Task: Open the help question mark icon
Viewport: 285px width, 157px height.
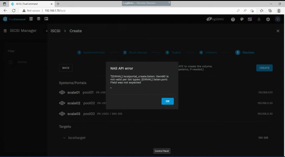Action: (x=233, y=19)
